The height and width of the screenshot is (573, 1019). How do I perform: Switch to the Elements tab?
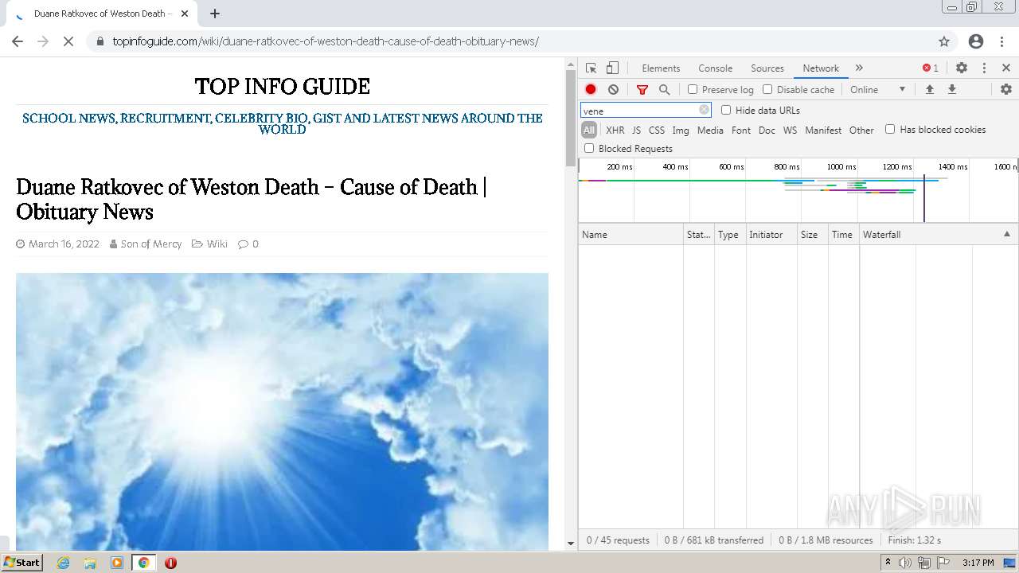point(661,68)
